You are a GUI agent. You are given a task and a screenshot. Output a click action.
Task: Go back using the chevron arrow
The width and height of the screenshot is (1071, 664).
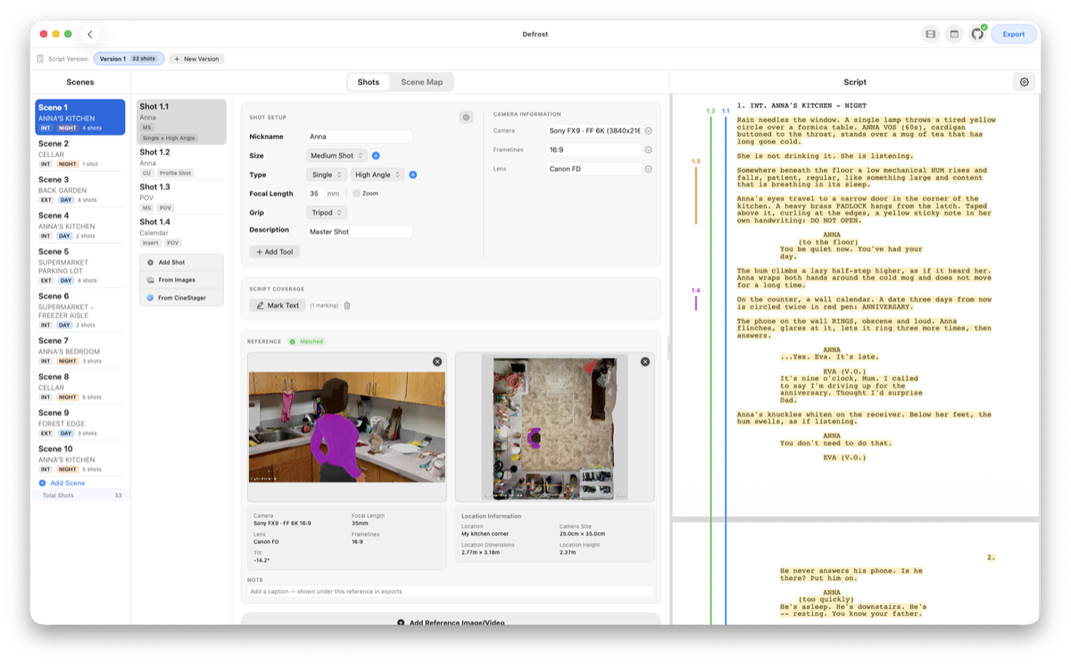[x=89, y=34]
